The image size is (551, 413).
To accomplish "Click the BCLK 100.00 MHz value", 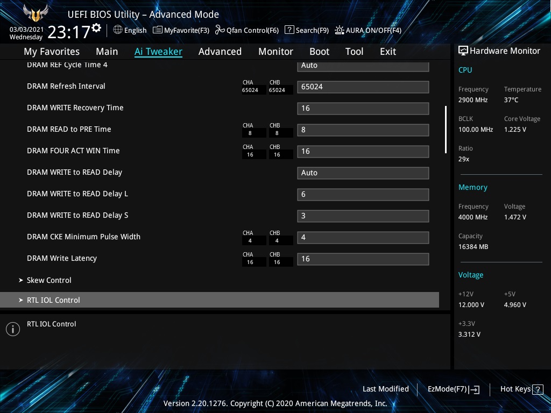I will (x=476, y=130).
